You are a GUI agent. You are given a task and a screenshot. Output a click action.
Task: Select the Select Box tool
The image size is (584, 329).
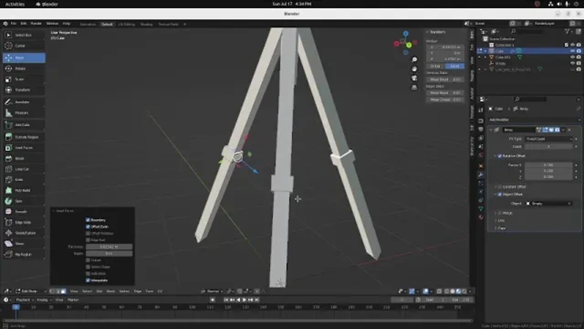click(24, 35)
